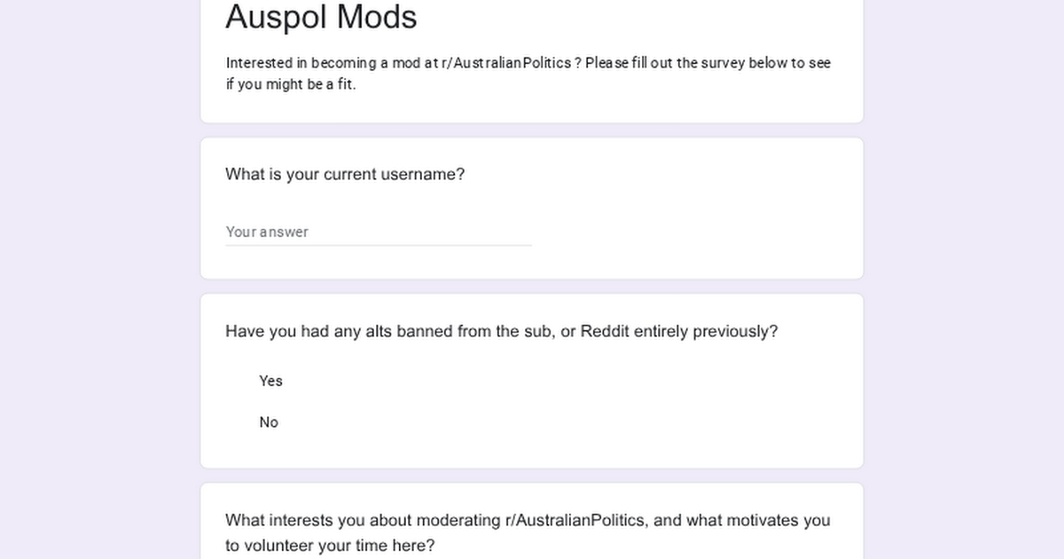Click the word 'survey' in the description

click(x=724, y=63)
